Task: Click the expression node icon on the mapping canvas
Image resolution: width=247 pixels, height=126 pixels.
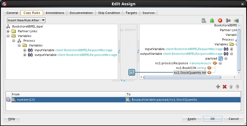Action: coord(132,73)
